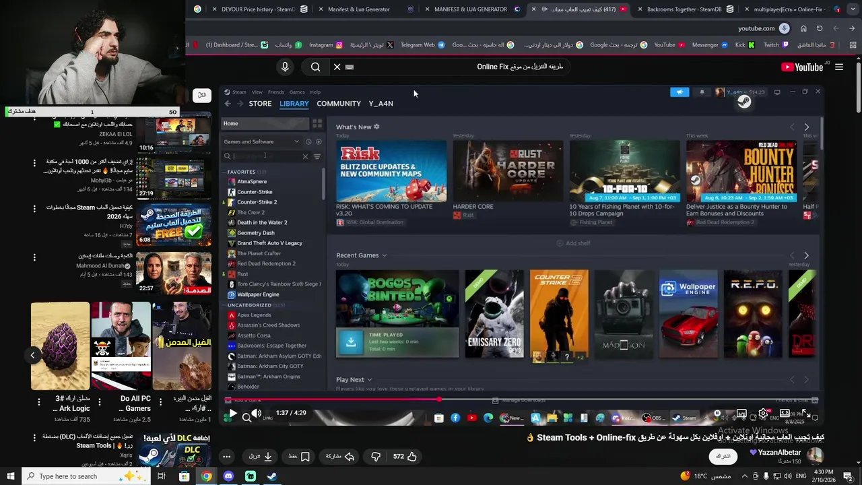Open suggested video thumbnail with 6:08 duration
Image resolution: width=862 pixels, height=485 pixels.
pos(174,225)
